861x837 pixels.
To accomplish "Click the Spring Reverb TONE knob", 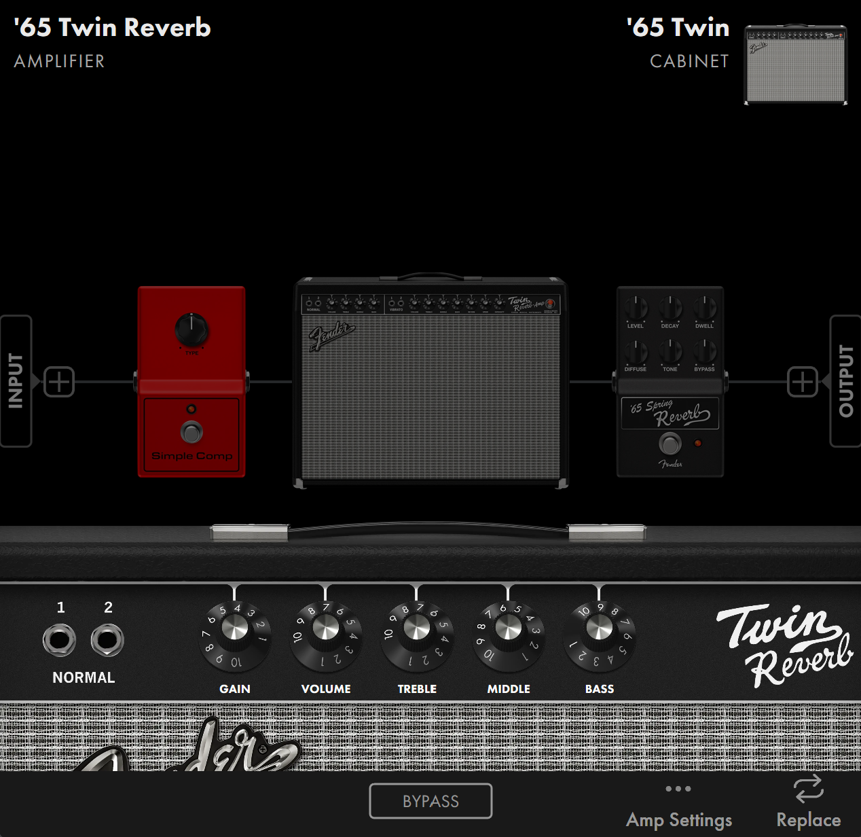I will [x=670, y=352].
